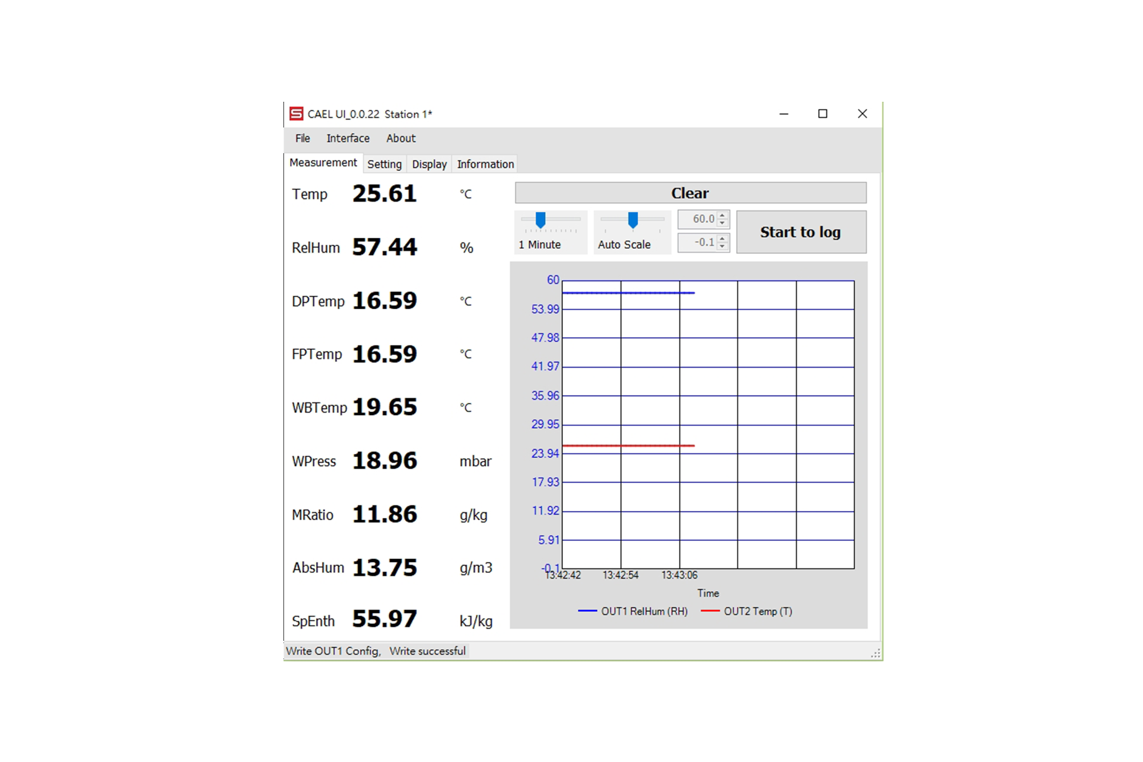Click the WPress value 18.96
This screenshot has width=1143, height=762.
(385, 461)
